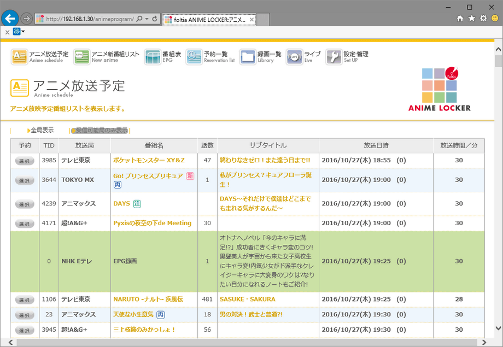The width and height of the screenshot is (503, 347).
Task: Click the 再 badge next to 天使な小生意気
Action: [160, 315]
